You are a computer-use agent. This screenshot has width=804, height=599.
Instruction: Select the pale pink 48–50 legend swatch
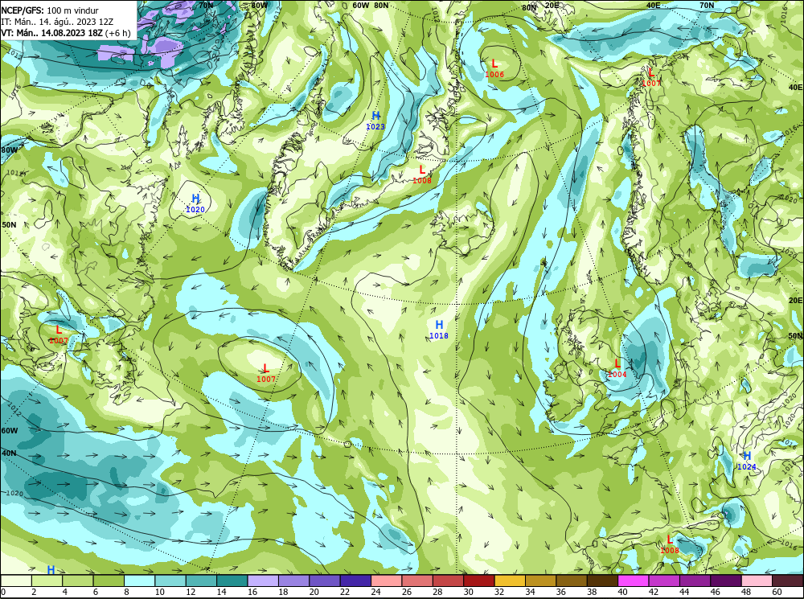click(757, 581)
